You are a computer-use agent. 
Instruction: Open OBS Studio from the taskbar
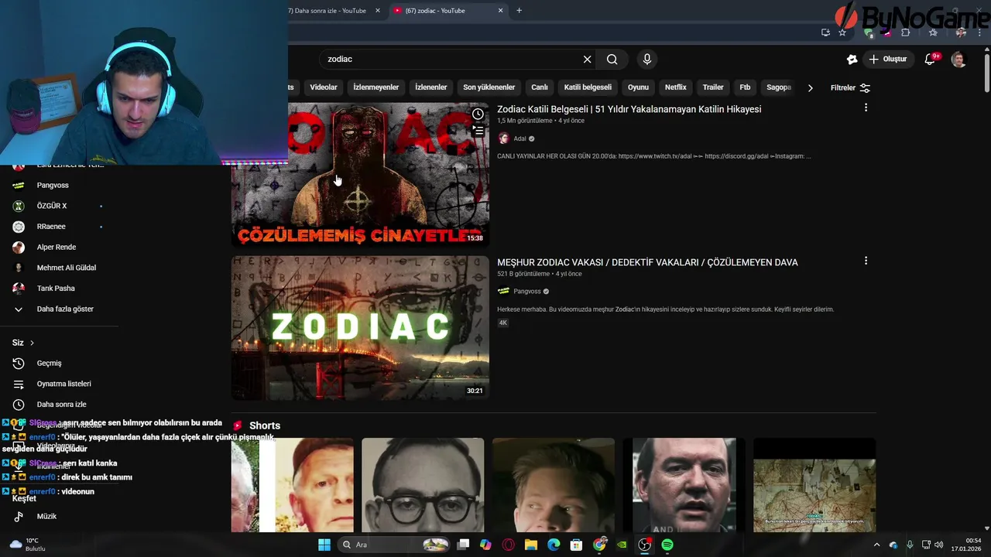645,545
